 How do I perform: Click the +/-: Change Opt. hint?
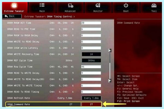click(x=128, y=86)
